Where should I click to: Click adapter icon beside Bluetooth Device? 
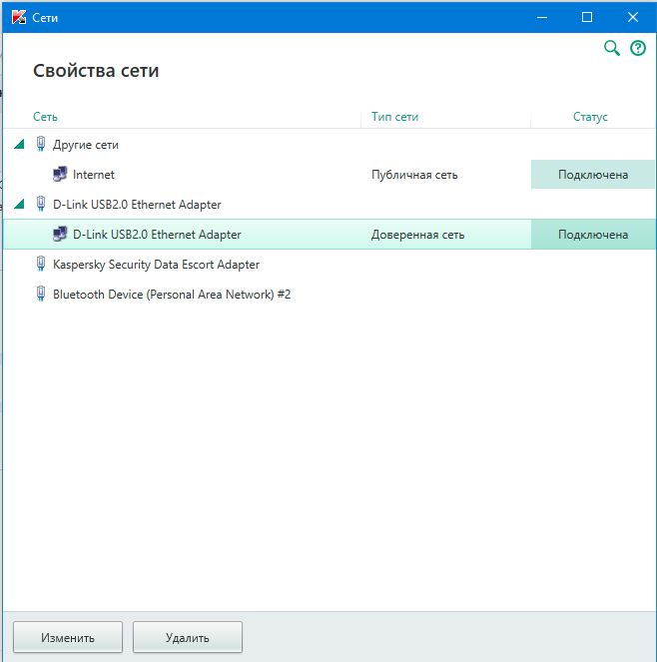[x=41, y=294]
